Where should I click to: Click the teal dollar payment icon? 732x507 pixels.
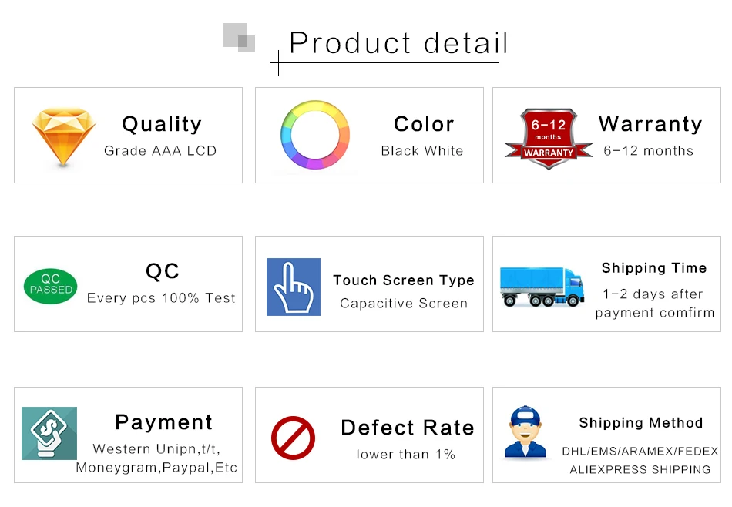tap(49, 433)
